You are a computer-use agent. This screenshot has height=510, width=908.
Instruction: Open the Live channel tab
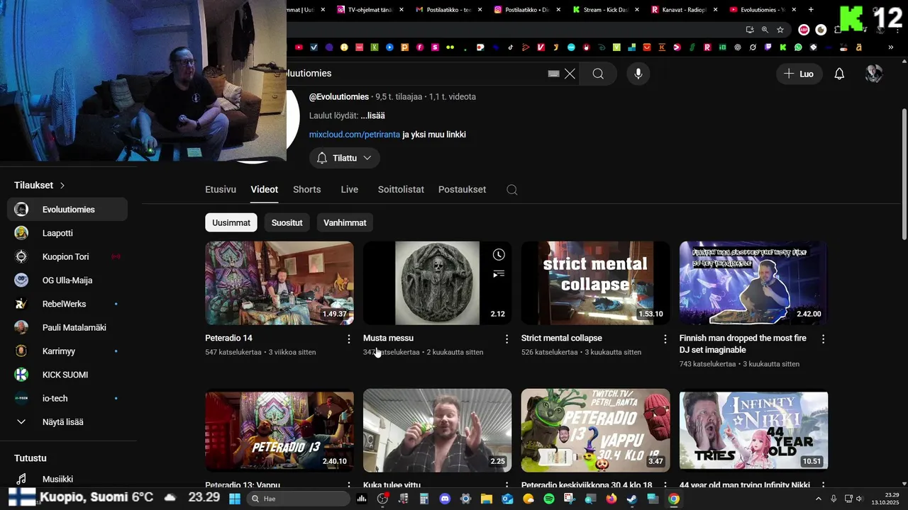click(350, 190)
